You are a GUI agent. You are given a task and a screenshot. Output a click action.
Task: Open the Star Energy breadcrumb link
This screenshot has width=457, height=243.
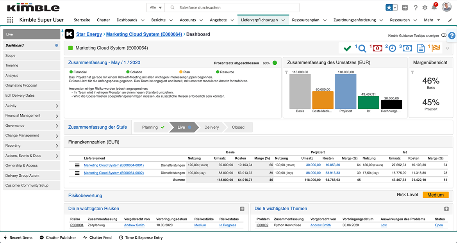pos(89,34)
